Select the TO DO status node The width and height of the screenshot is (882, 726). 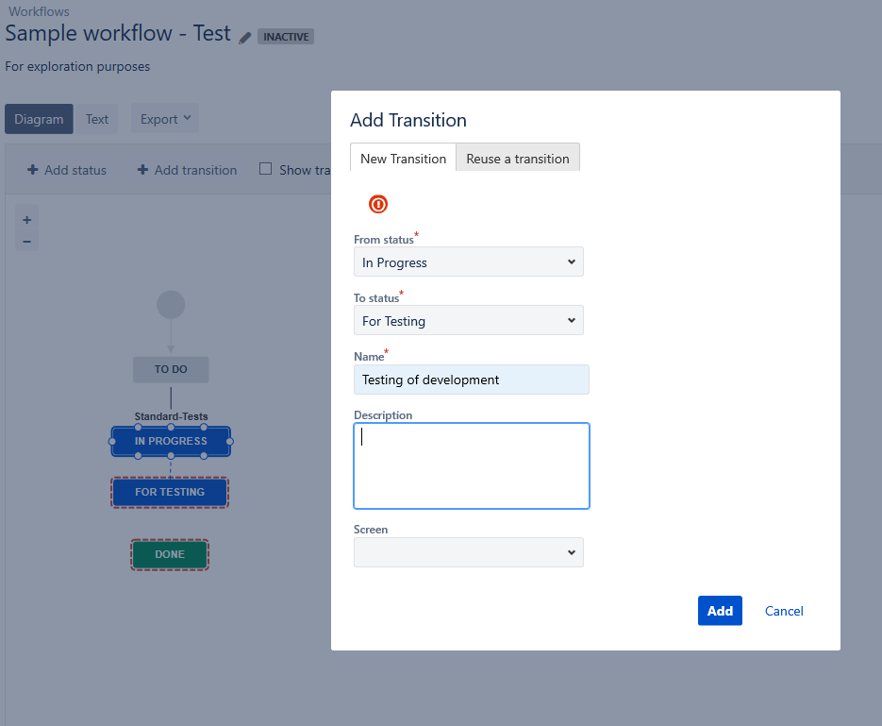pos(171,370)
